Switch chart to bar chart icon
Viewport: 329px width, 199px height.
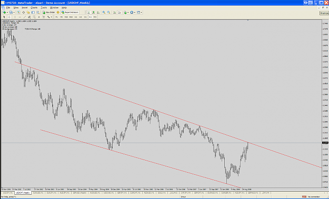(88, 13)
